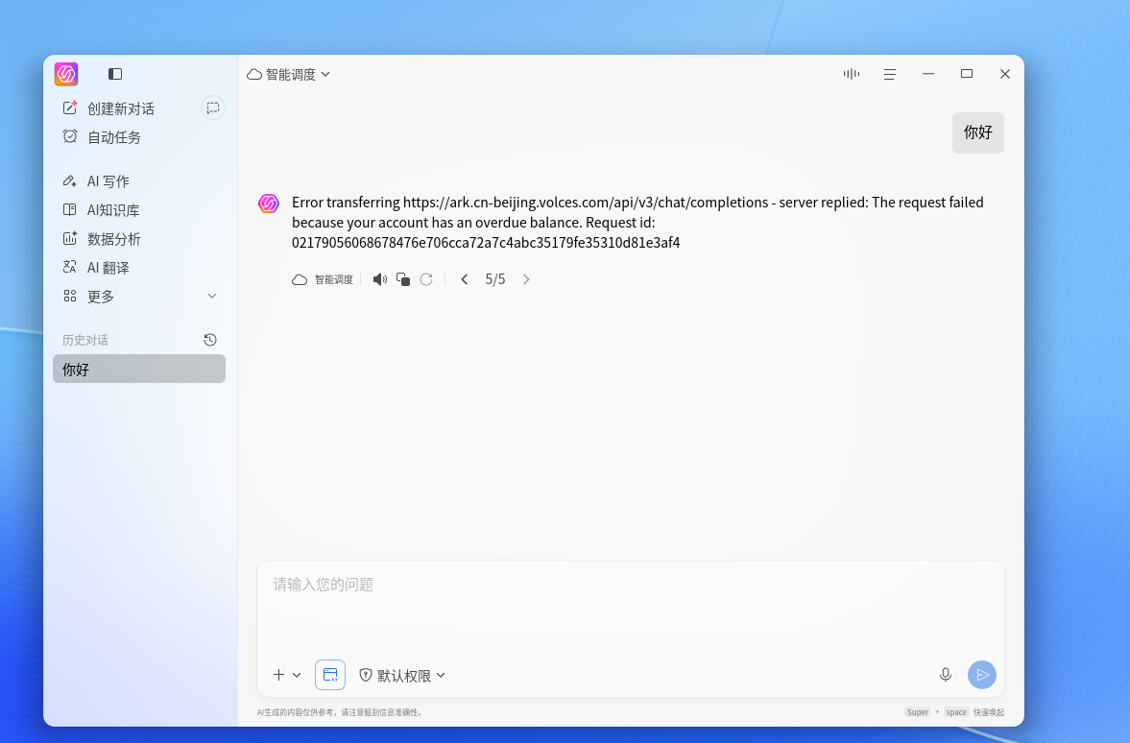Click the voice waveform icon in title bar

point(852,74)
